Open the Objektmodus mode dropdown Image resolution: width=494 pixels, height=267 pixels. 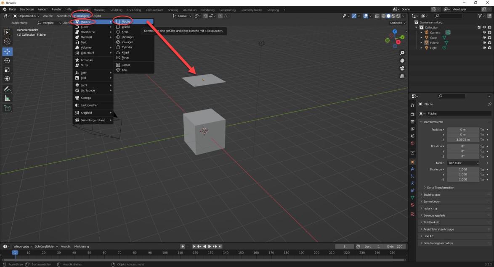27,16
